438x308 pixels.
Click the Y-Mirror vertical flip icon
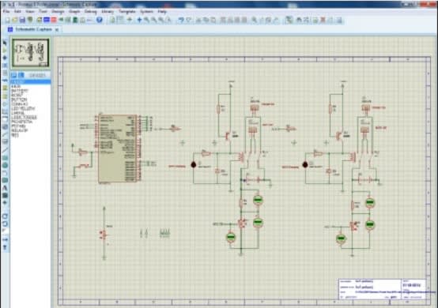point(5,247)
